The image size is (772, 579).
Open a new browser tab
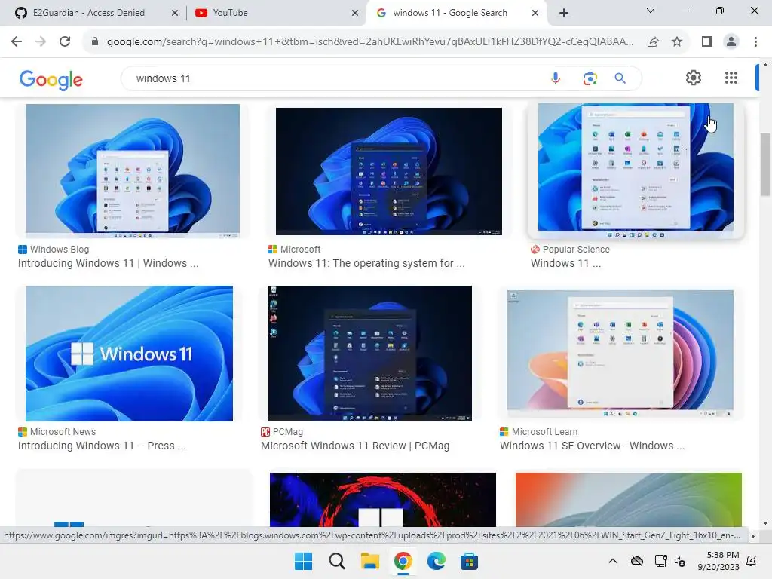[564, 13]
